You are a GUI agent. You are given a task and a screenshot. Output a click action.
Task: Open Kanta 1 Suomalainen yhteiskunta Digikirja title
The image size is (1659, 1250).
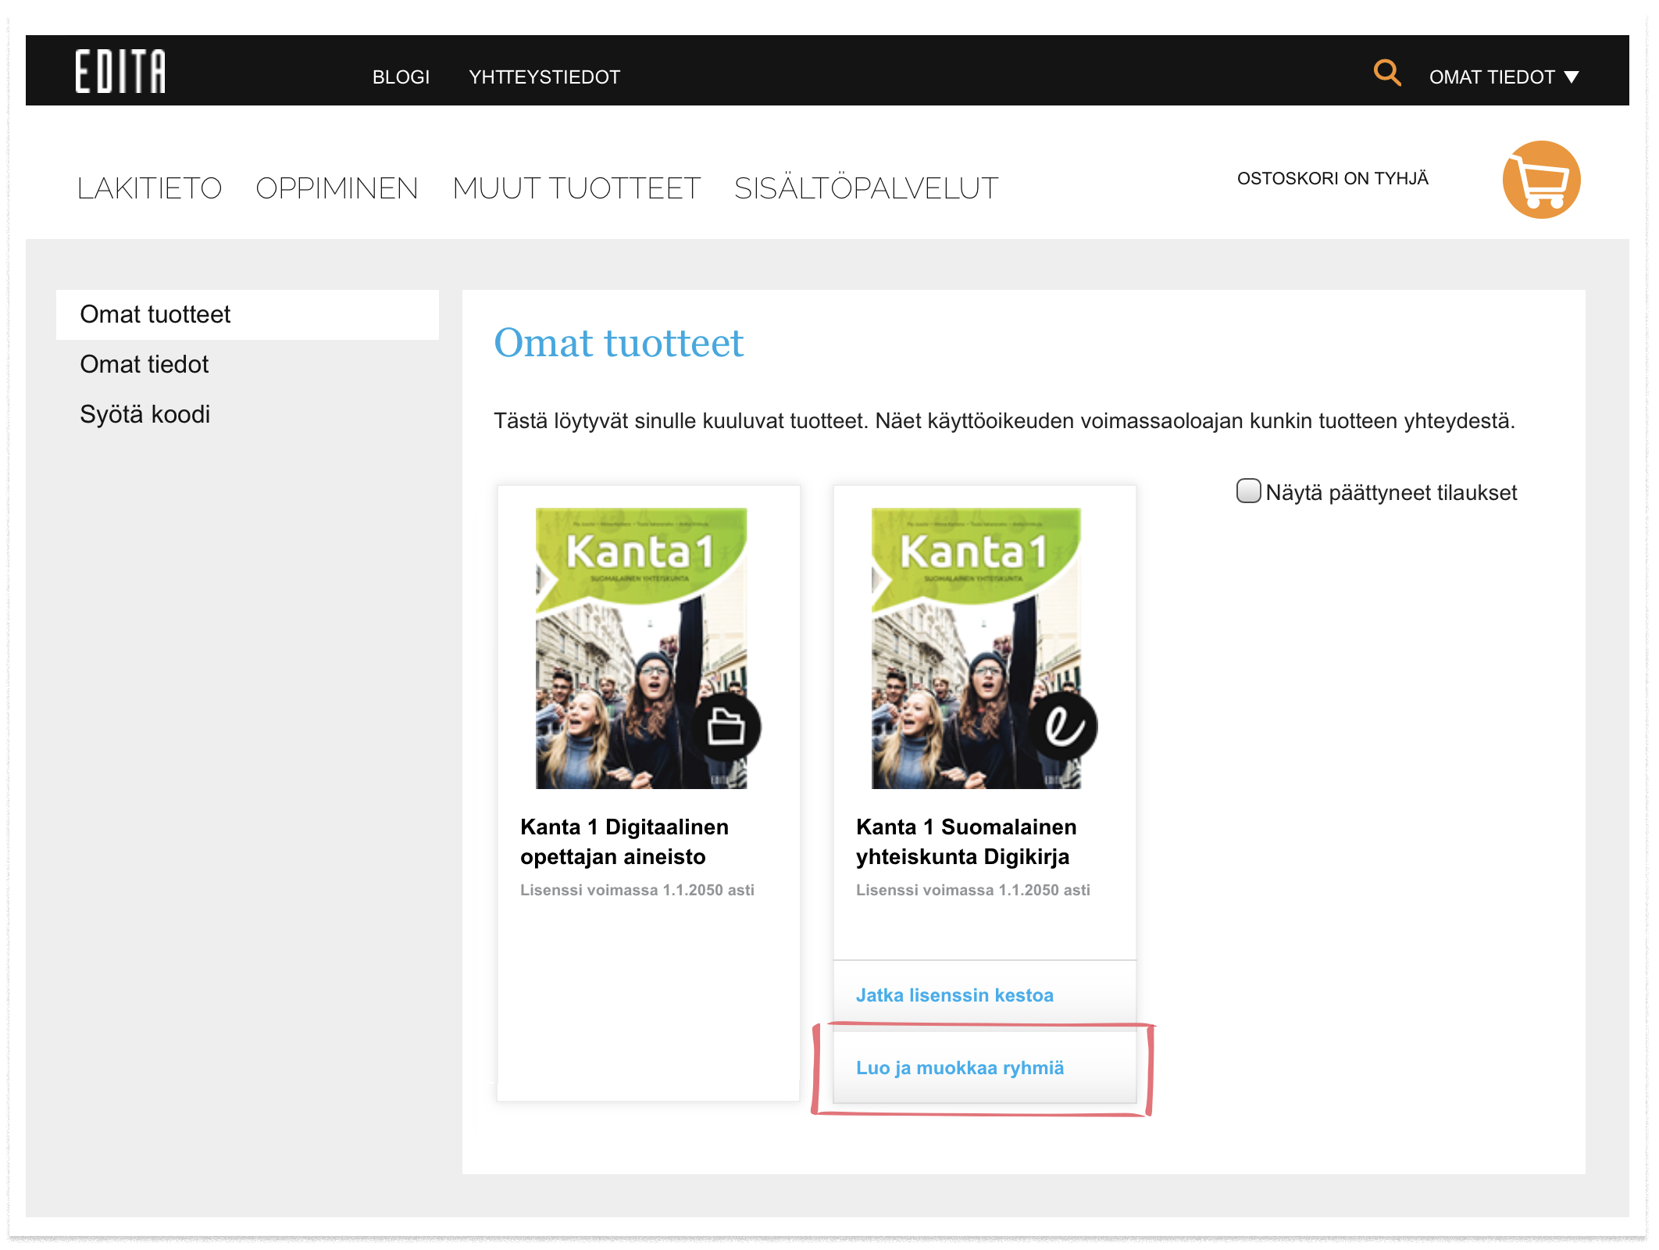(x=966, y=841)
